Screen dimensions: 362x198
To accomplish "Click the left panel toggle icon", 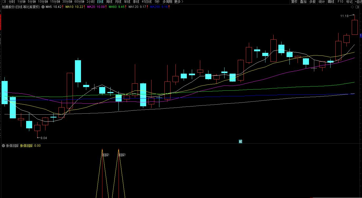I will [x=4, y=2].
